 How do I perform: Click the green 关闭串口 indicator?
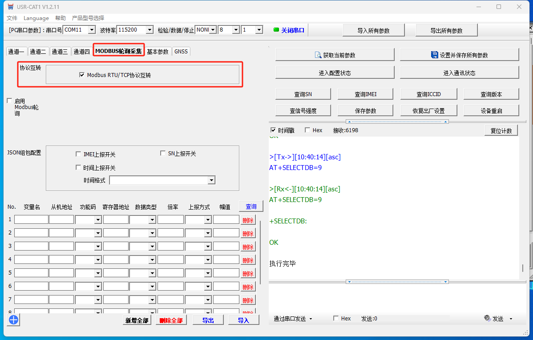click(x=276, y=30)
